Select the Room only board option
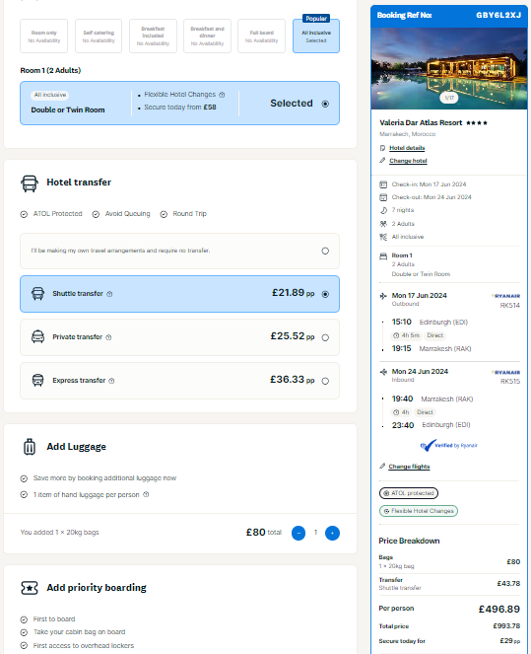The width and height of the screenshot is (531, 654). tap(43, 36)
